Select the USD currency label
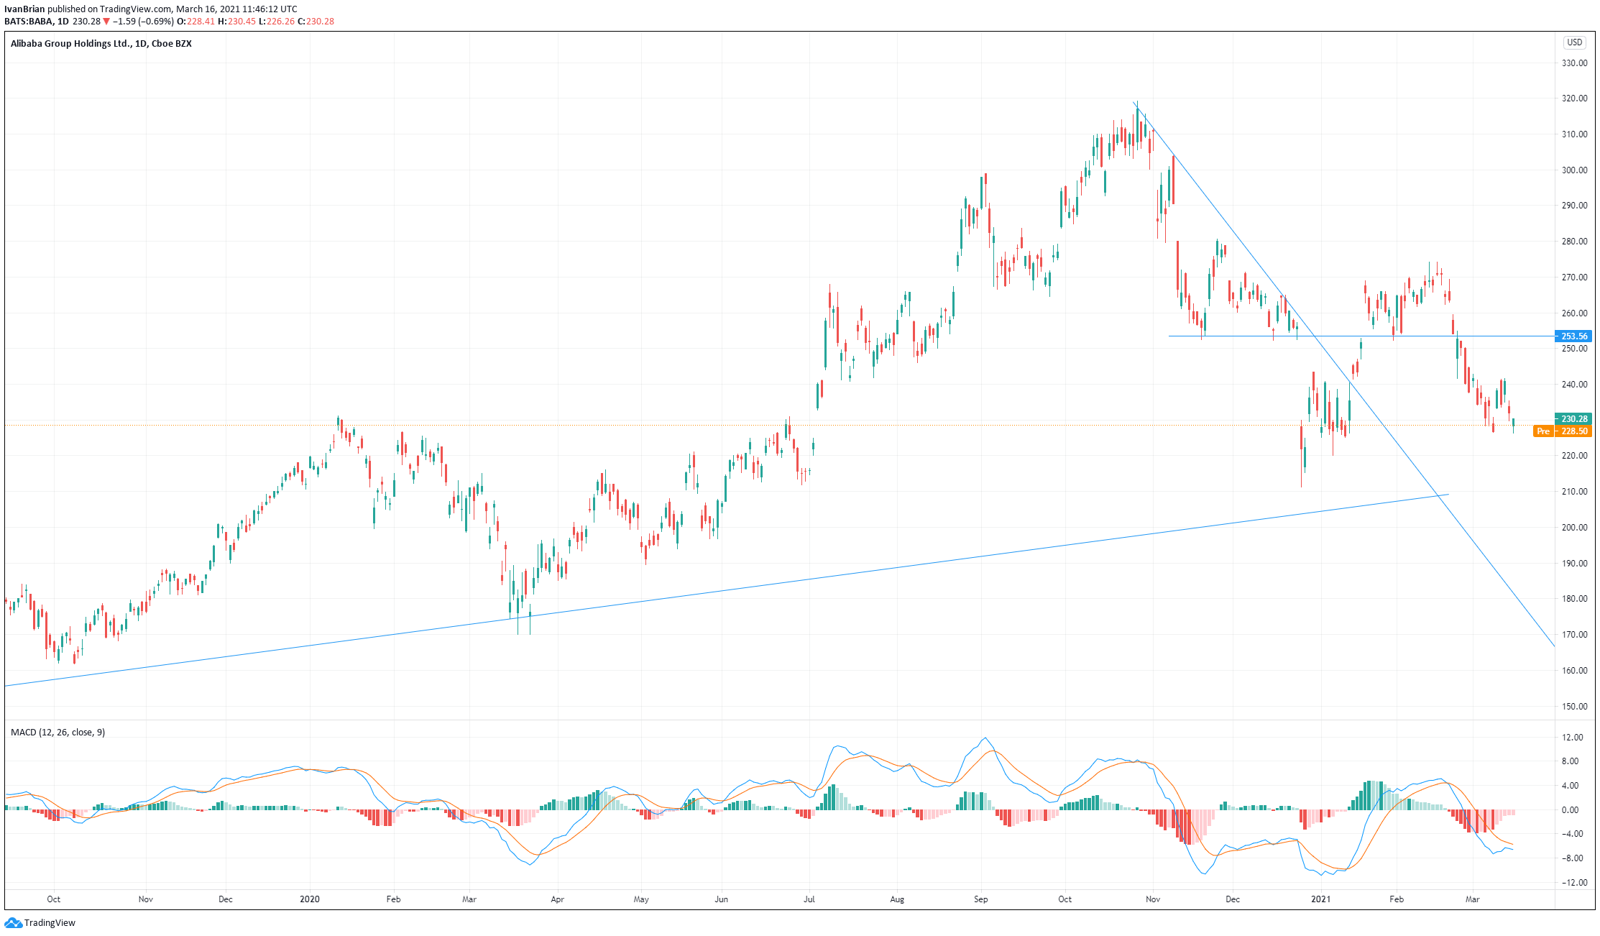Viewport: 1600px width, 936px height. click(1574, 42)
